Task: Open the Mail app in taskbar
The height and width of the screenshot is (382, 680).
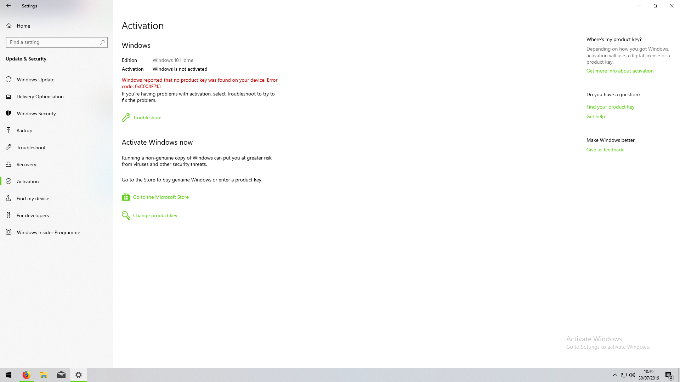Action: pos(61,375)
